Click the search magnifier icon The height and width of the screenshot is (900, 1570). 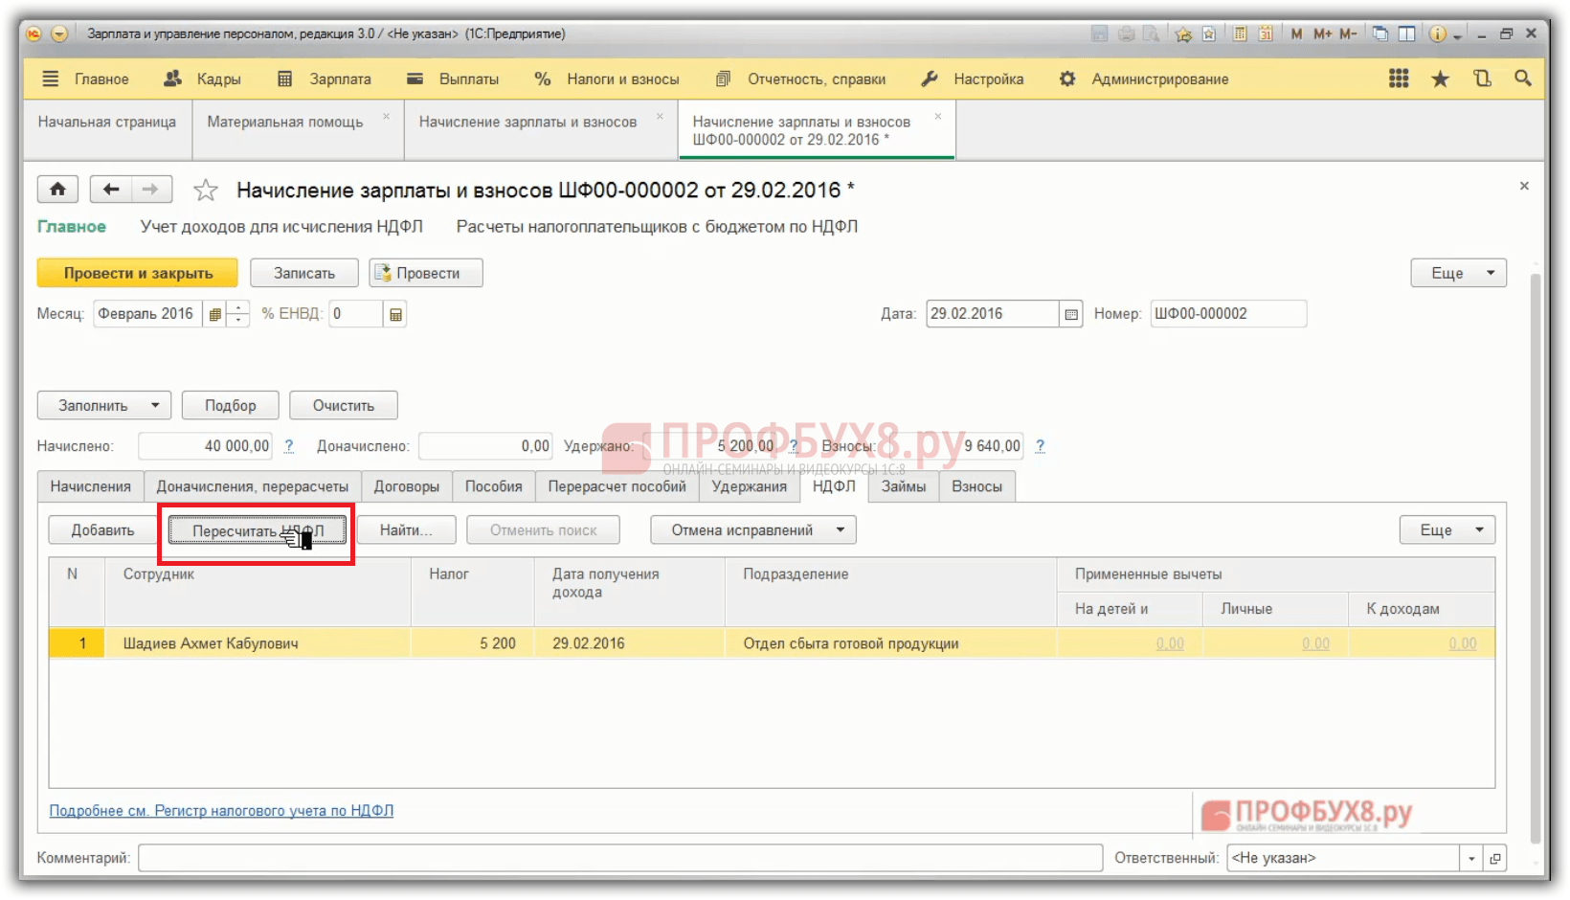click(x=1522, y=79)
